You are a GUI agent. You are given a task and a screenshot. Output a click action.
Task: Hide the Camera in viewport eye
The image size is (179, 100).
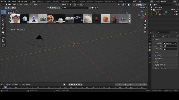(x=174, y=12)
